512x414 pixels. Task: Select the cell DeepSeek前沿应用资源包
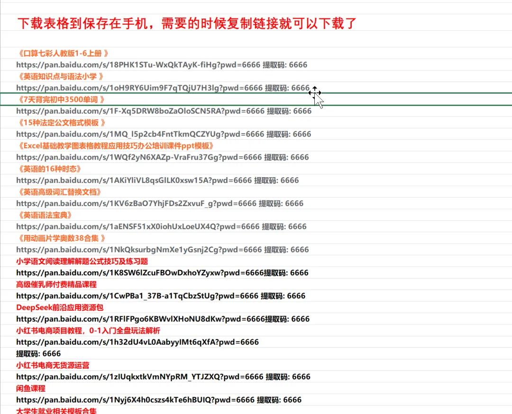[x=60, y=307]
